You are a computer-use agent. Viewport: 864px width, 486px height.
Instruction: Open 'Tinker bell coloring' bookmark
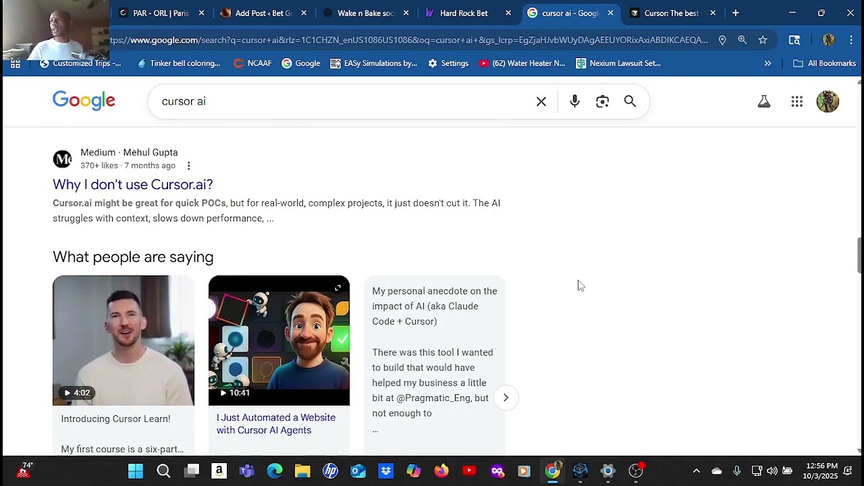tap(179, 63)
